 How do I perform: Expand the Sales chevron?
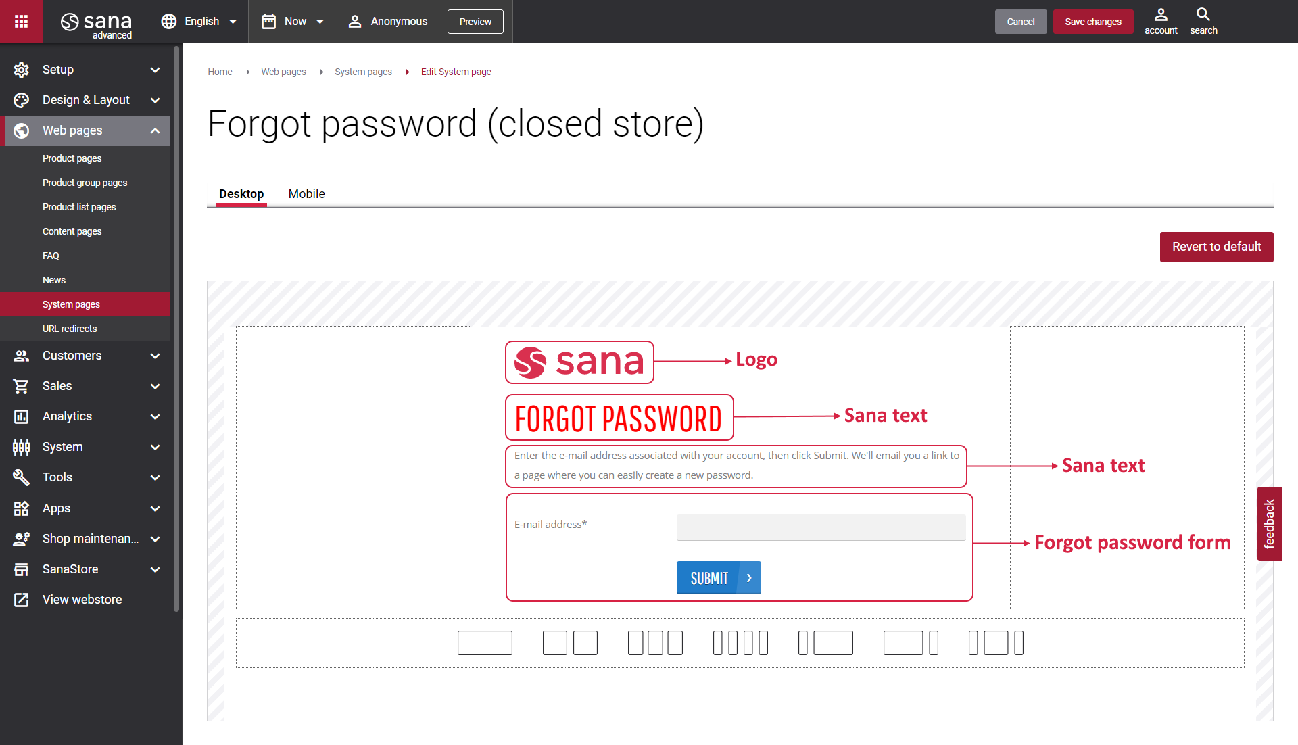click(x=155, y=386)
